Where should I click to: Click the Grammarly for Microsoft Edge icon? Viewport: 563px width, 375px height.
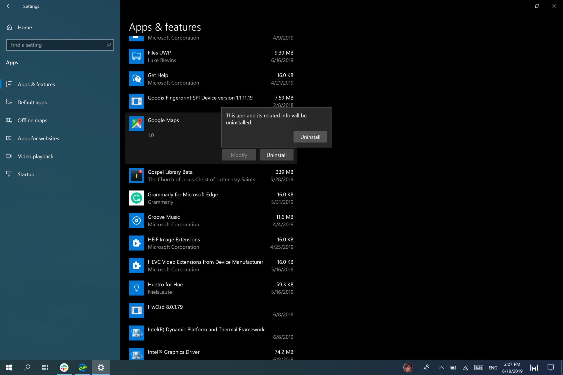(x=136, y=198)
